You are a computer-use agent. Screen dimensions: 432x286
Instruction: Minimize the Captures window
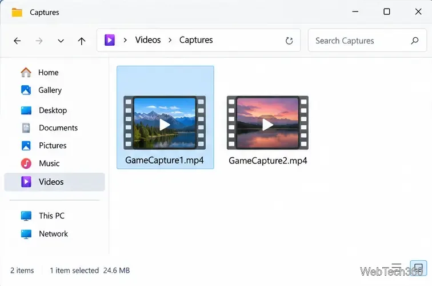355,11
